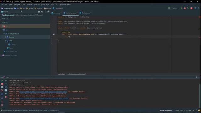Select JDATutorial.iml file in tree
201x113 pixels.
tap(10, 52)
